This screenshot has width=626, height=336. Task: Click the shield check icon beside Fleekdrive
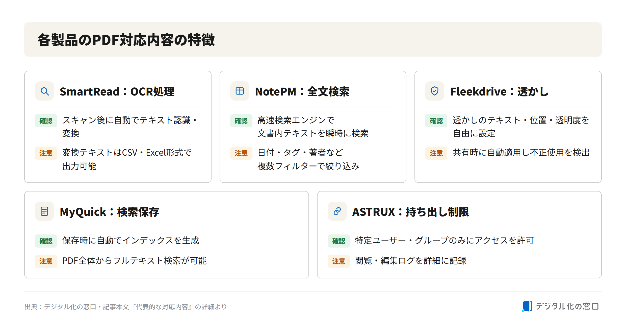[x=434, y=91]
